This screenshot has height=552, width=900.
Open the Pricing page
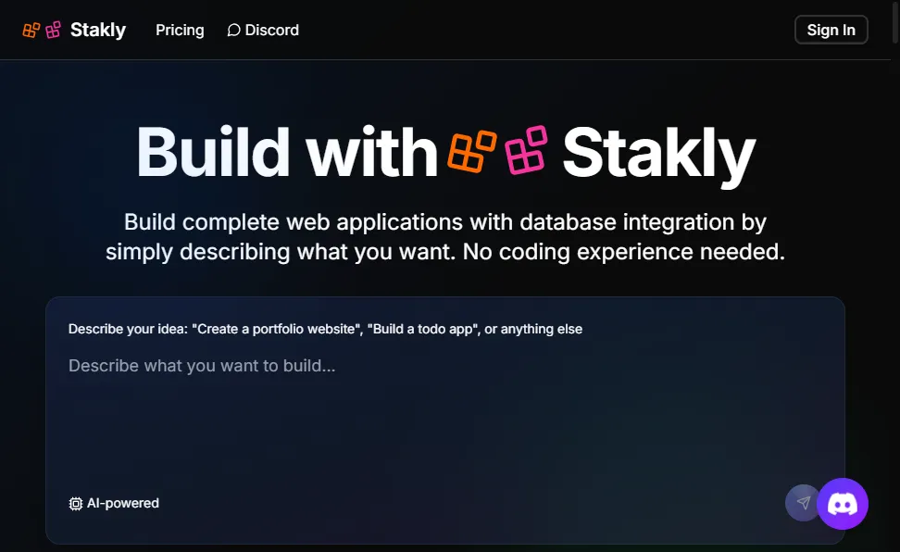pos(180,30)
